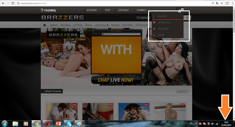235x127 pixels.
Task: Open File Explorer from the taskbar
Action: (15, 124)
